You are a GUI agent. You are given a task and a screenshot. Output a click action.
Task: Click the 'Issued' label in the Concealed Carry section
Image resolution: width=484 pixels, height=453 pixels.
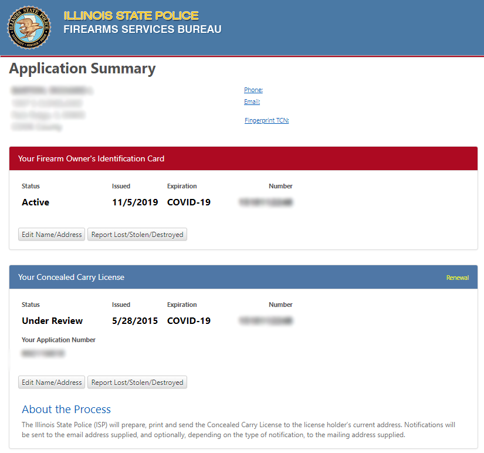(x=121, y=305)
